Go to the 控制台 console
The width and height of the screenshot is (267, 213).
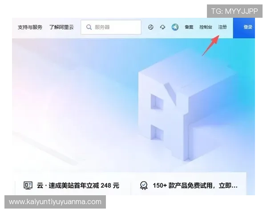(x=206, y=27)
